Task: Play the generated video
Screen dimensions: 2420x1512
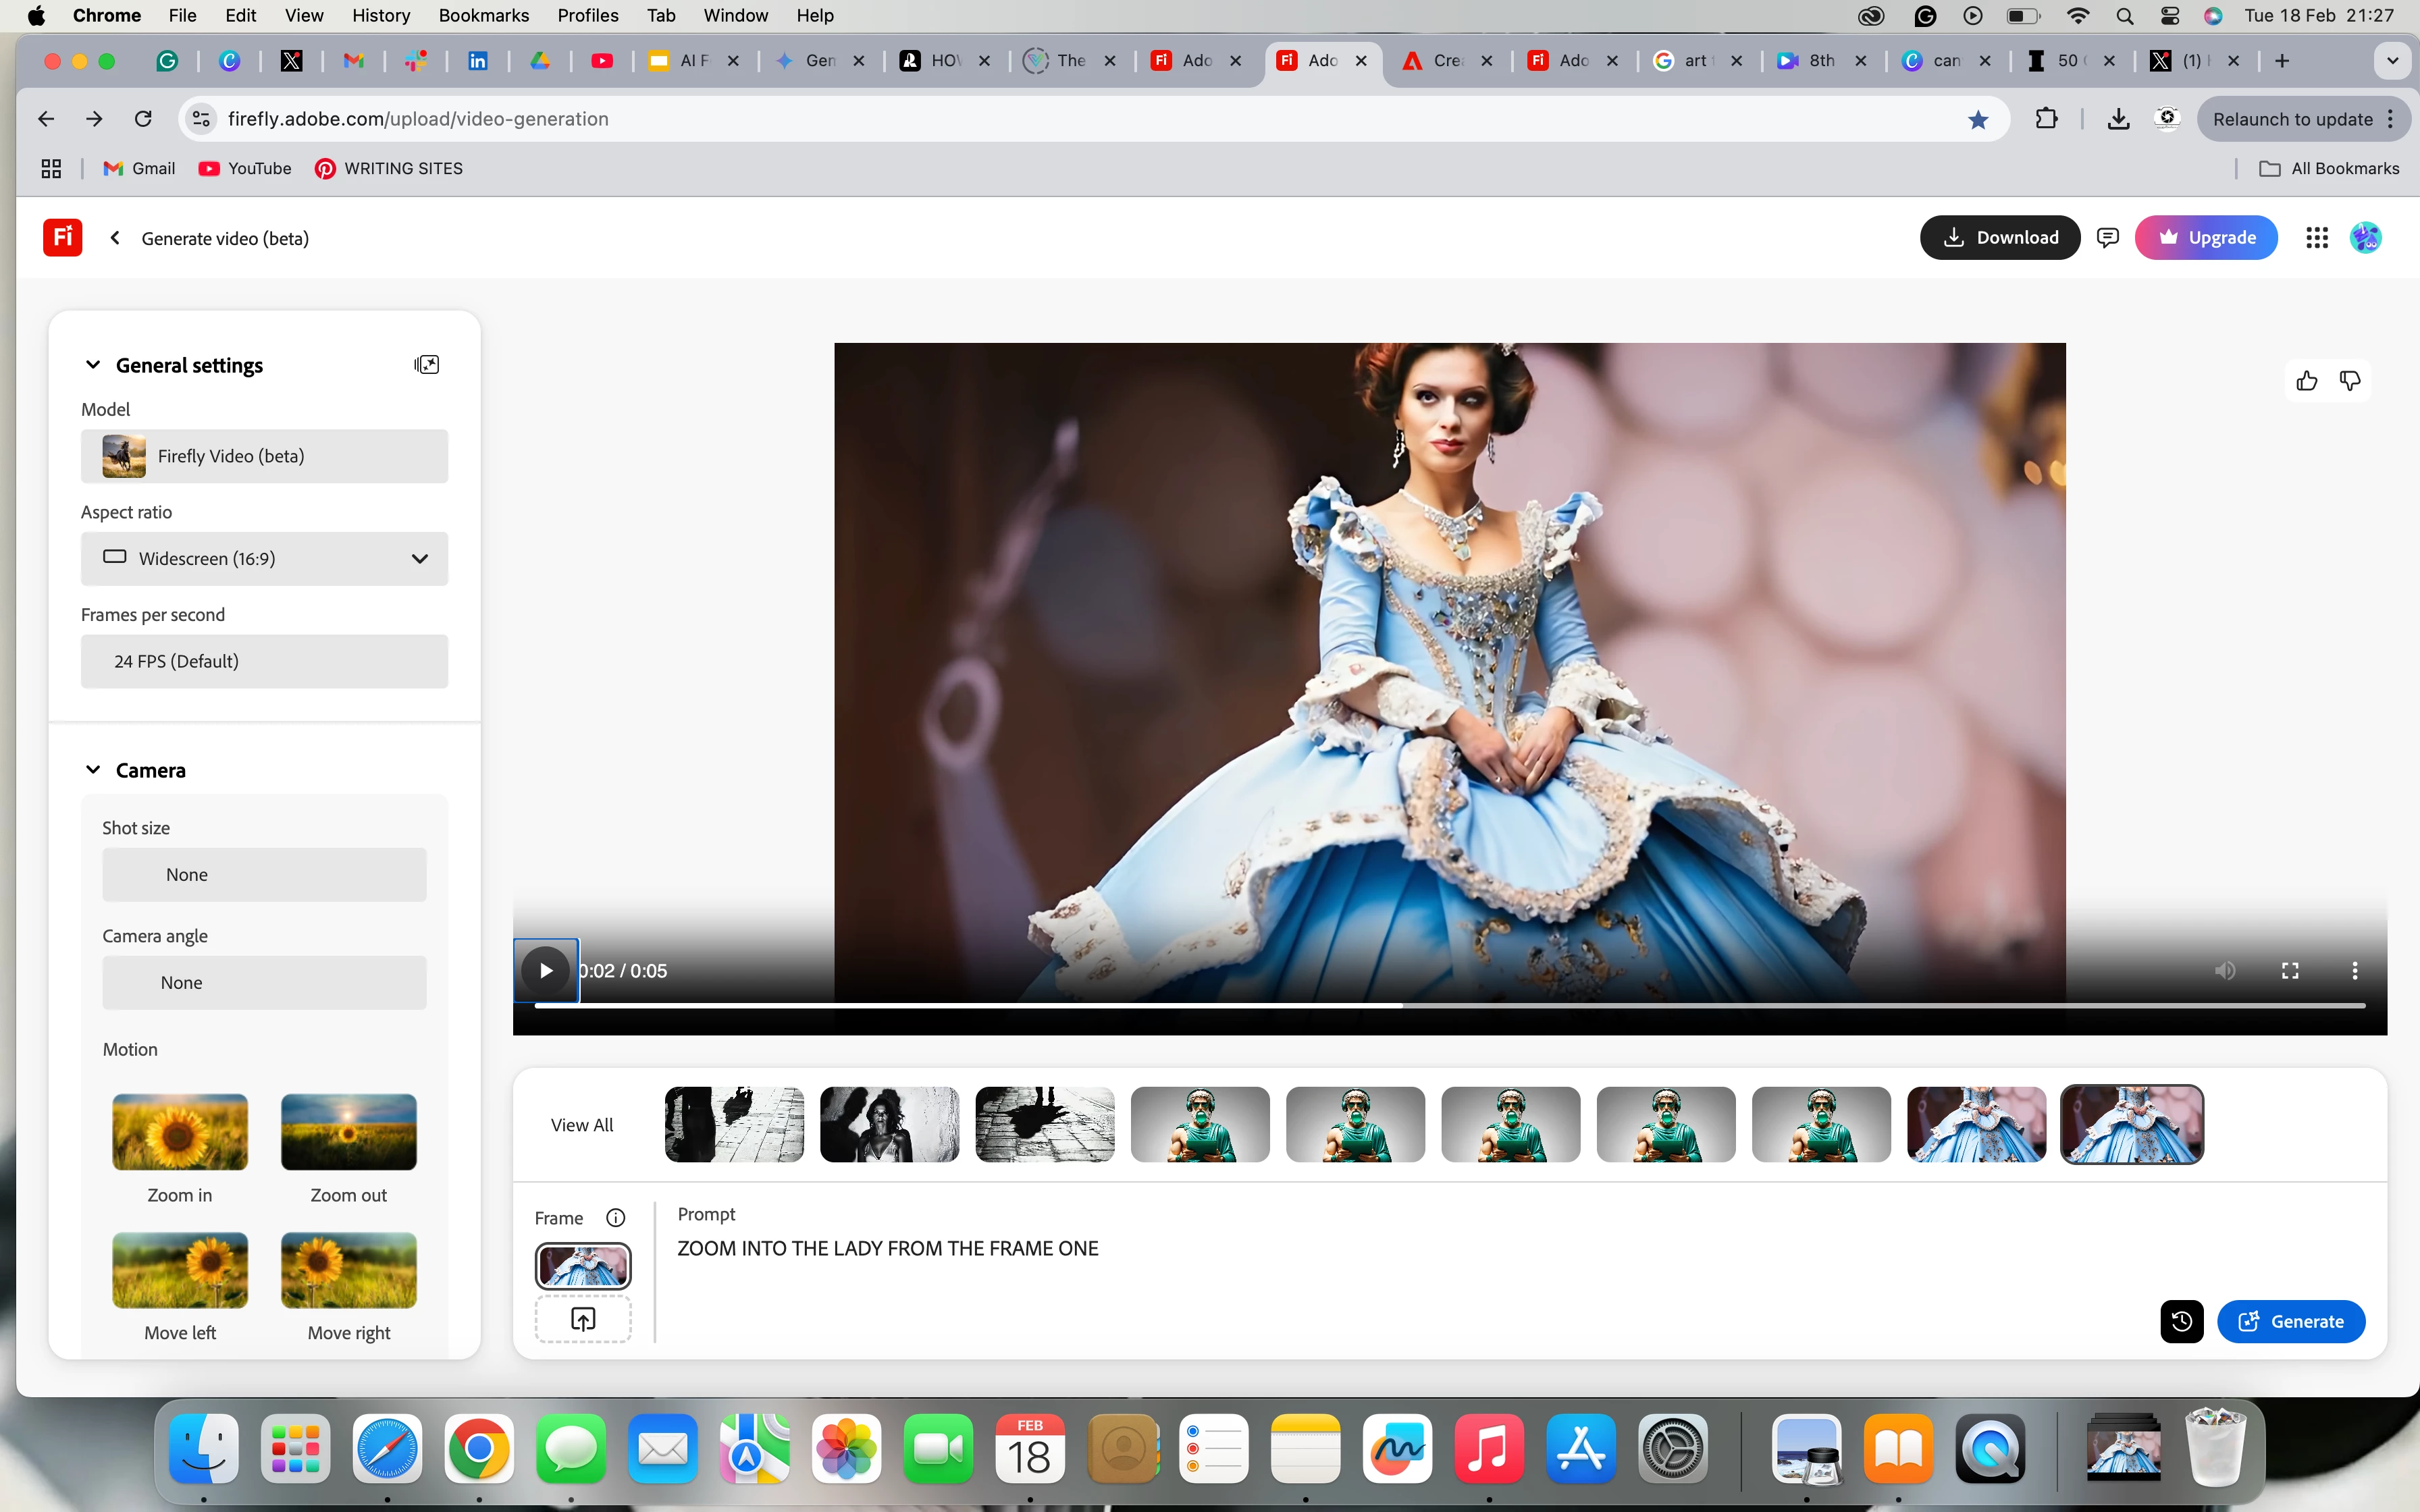Action: coord(546,971)
